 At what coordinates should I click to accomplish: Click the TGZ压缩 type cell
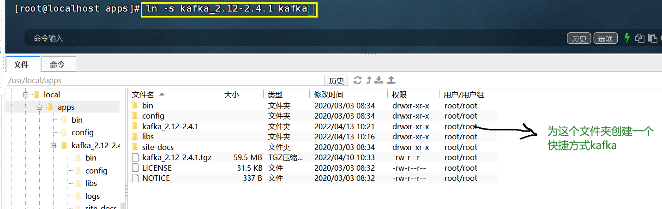(285, 157)
